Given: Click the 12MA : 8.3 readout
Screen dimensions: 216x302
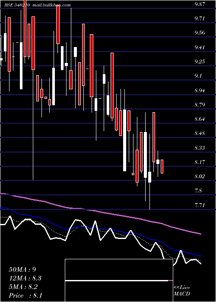Looking at the screenshot, I should (x=25, y=278).
